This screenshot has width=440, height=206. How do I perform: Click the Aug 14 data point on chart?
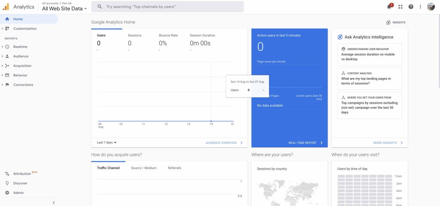pos(211,121)
